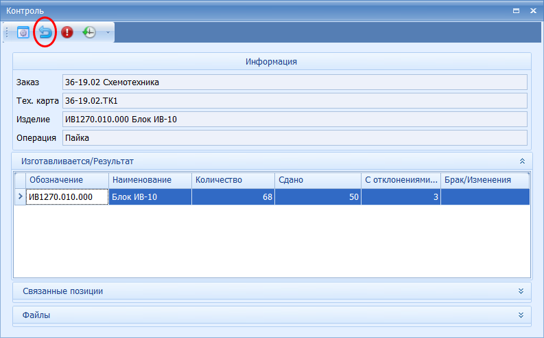Click the Количество column header
544x338 pixels.
233,180
